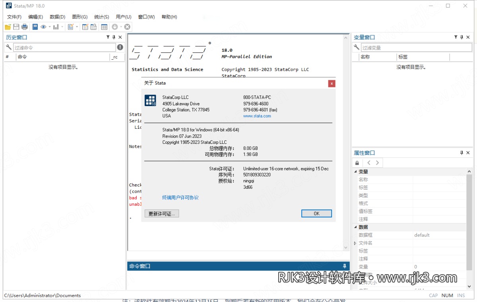Click the History window filter funnel icon
Viewport: 477px width, 302px height.
tap(108, 37)
